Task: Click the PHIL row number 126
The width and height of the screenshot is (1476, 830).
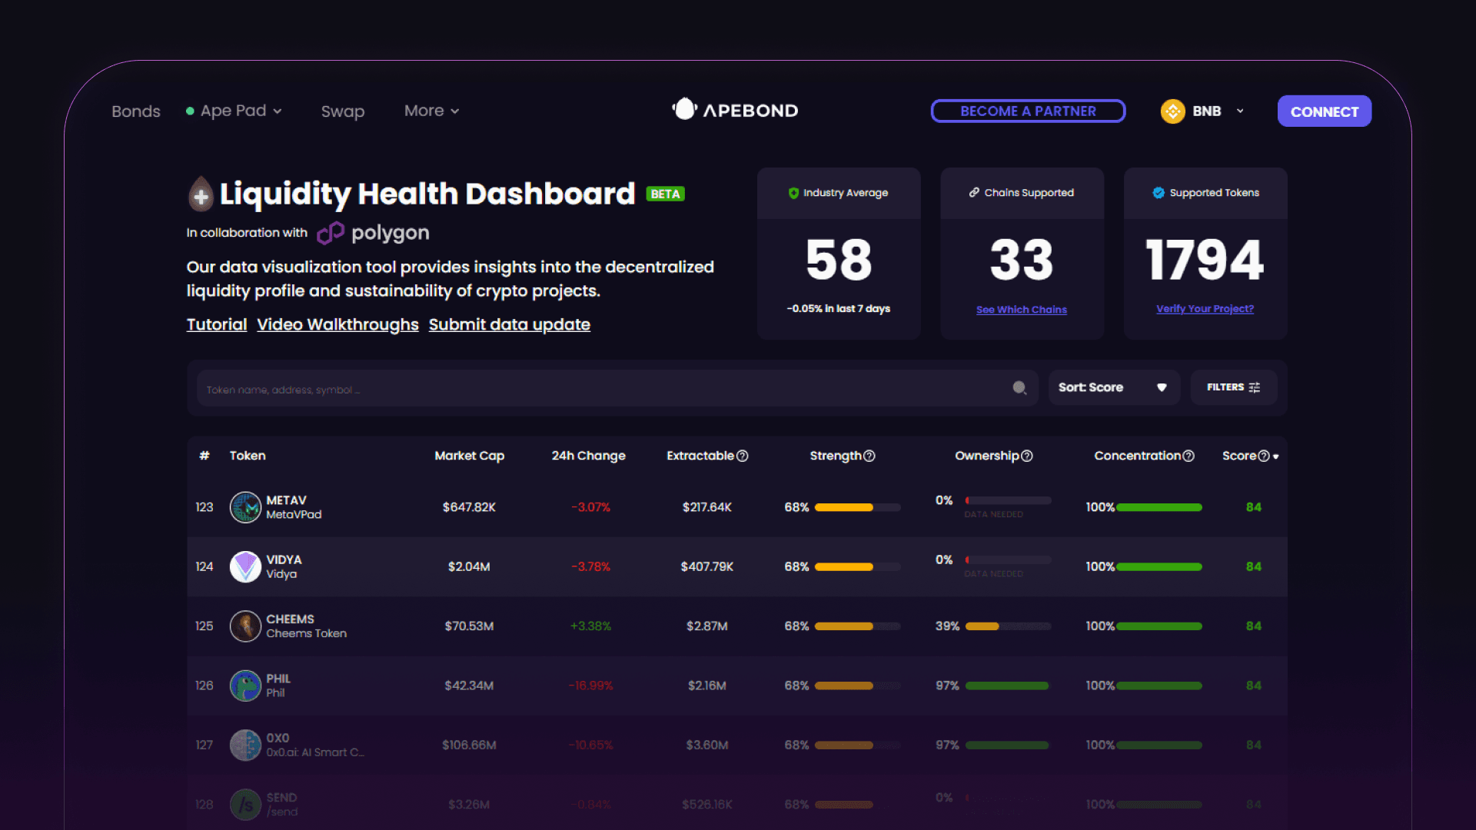Action: 204,686
